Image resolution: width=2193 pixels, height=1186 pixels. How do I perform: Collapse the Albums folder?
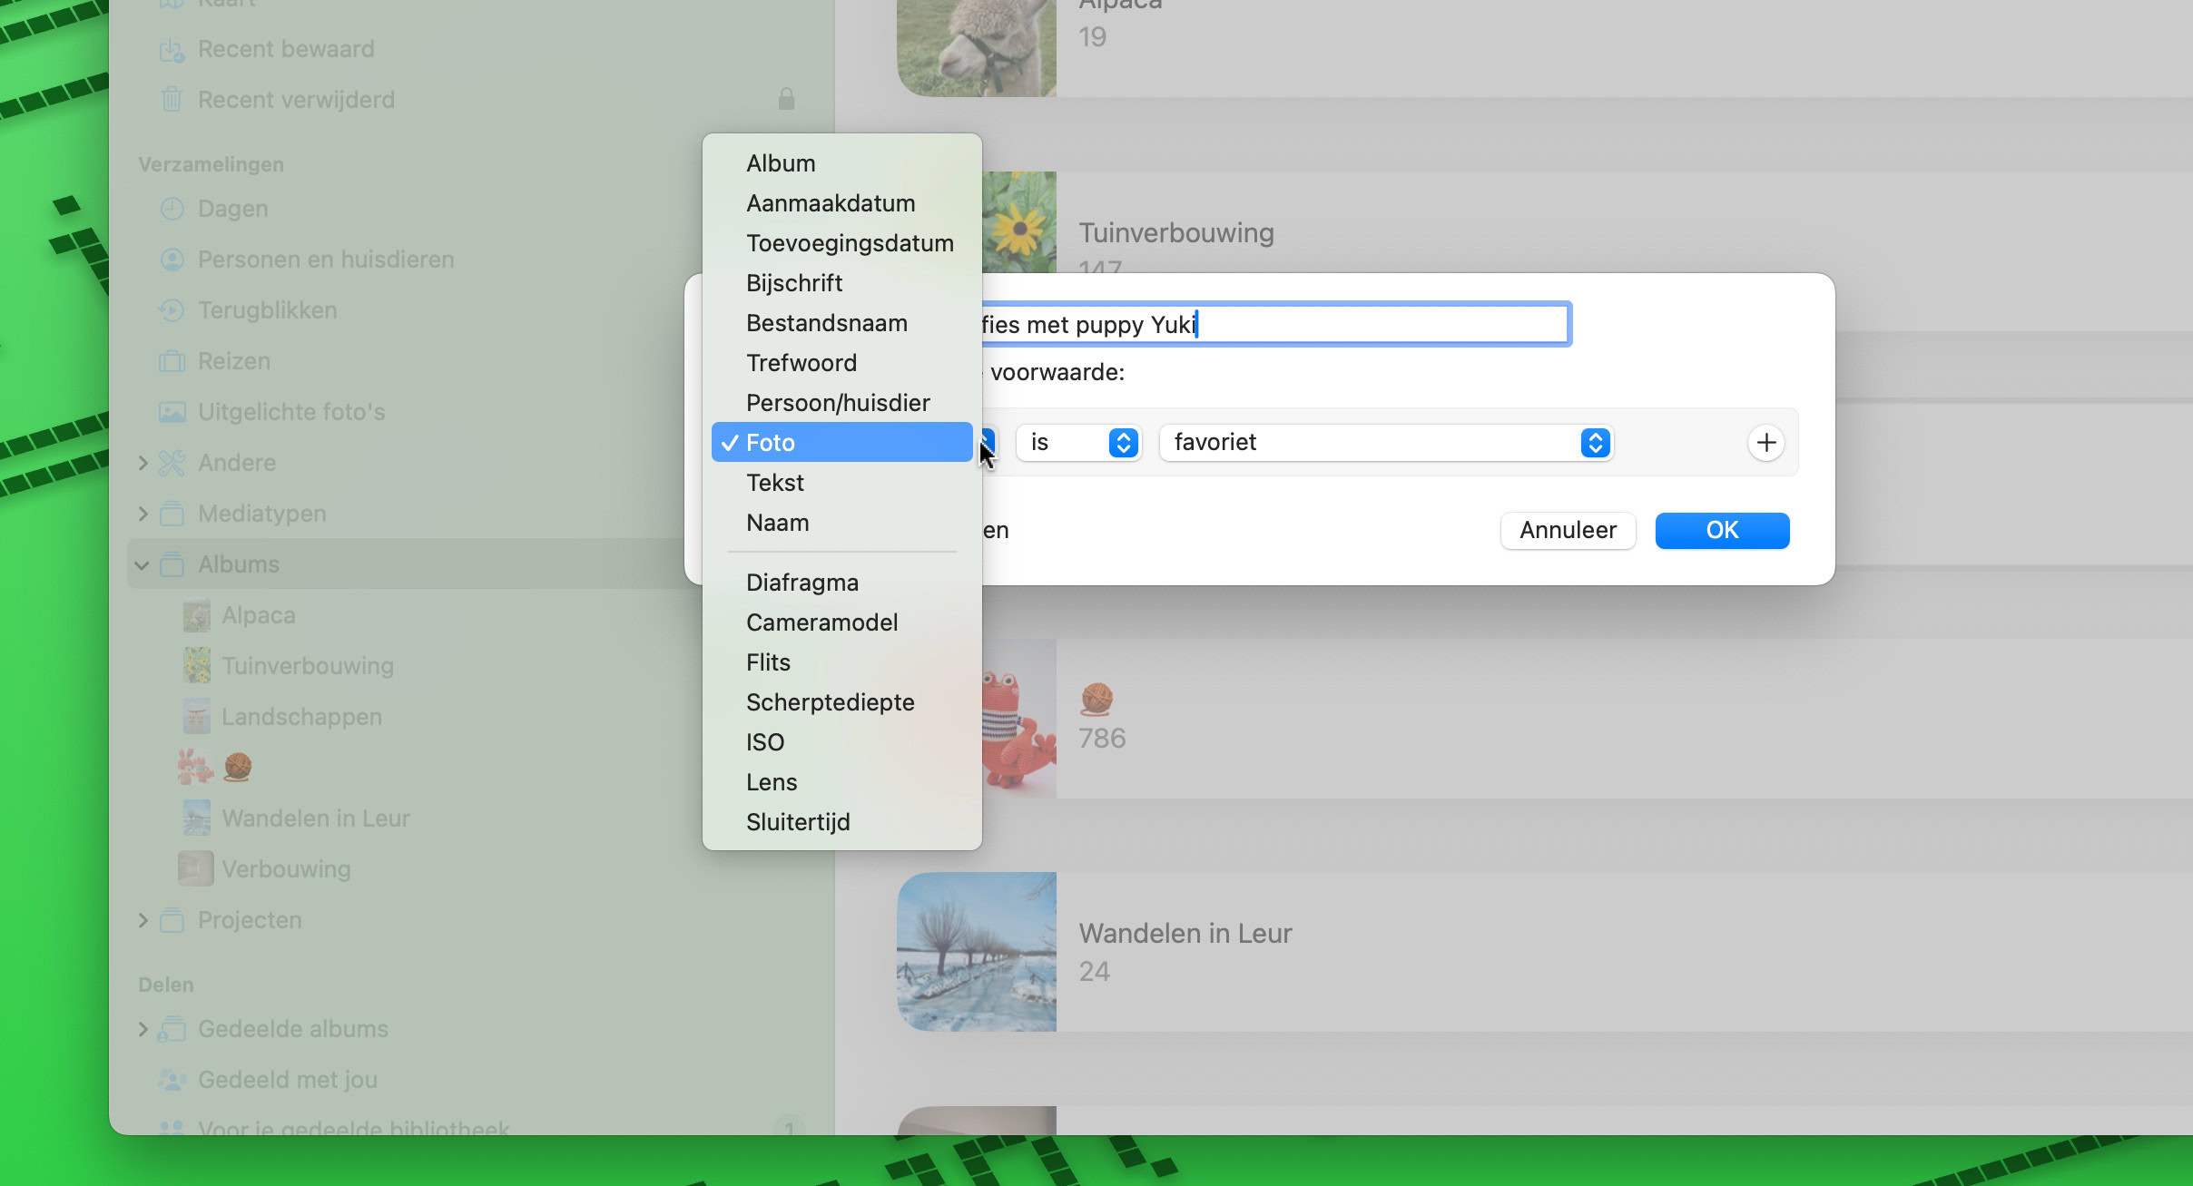[x=143, y=564]
